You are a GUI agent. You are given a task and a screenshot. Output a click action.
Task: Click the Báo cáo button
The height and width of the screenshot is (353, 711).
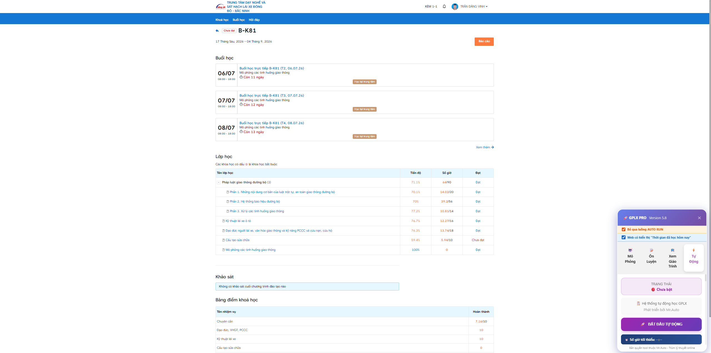pyautogui.click(x=484, y=41)
